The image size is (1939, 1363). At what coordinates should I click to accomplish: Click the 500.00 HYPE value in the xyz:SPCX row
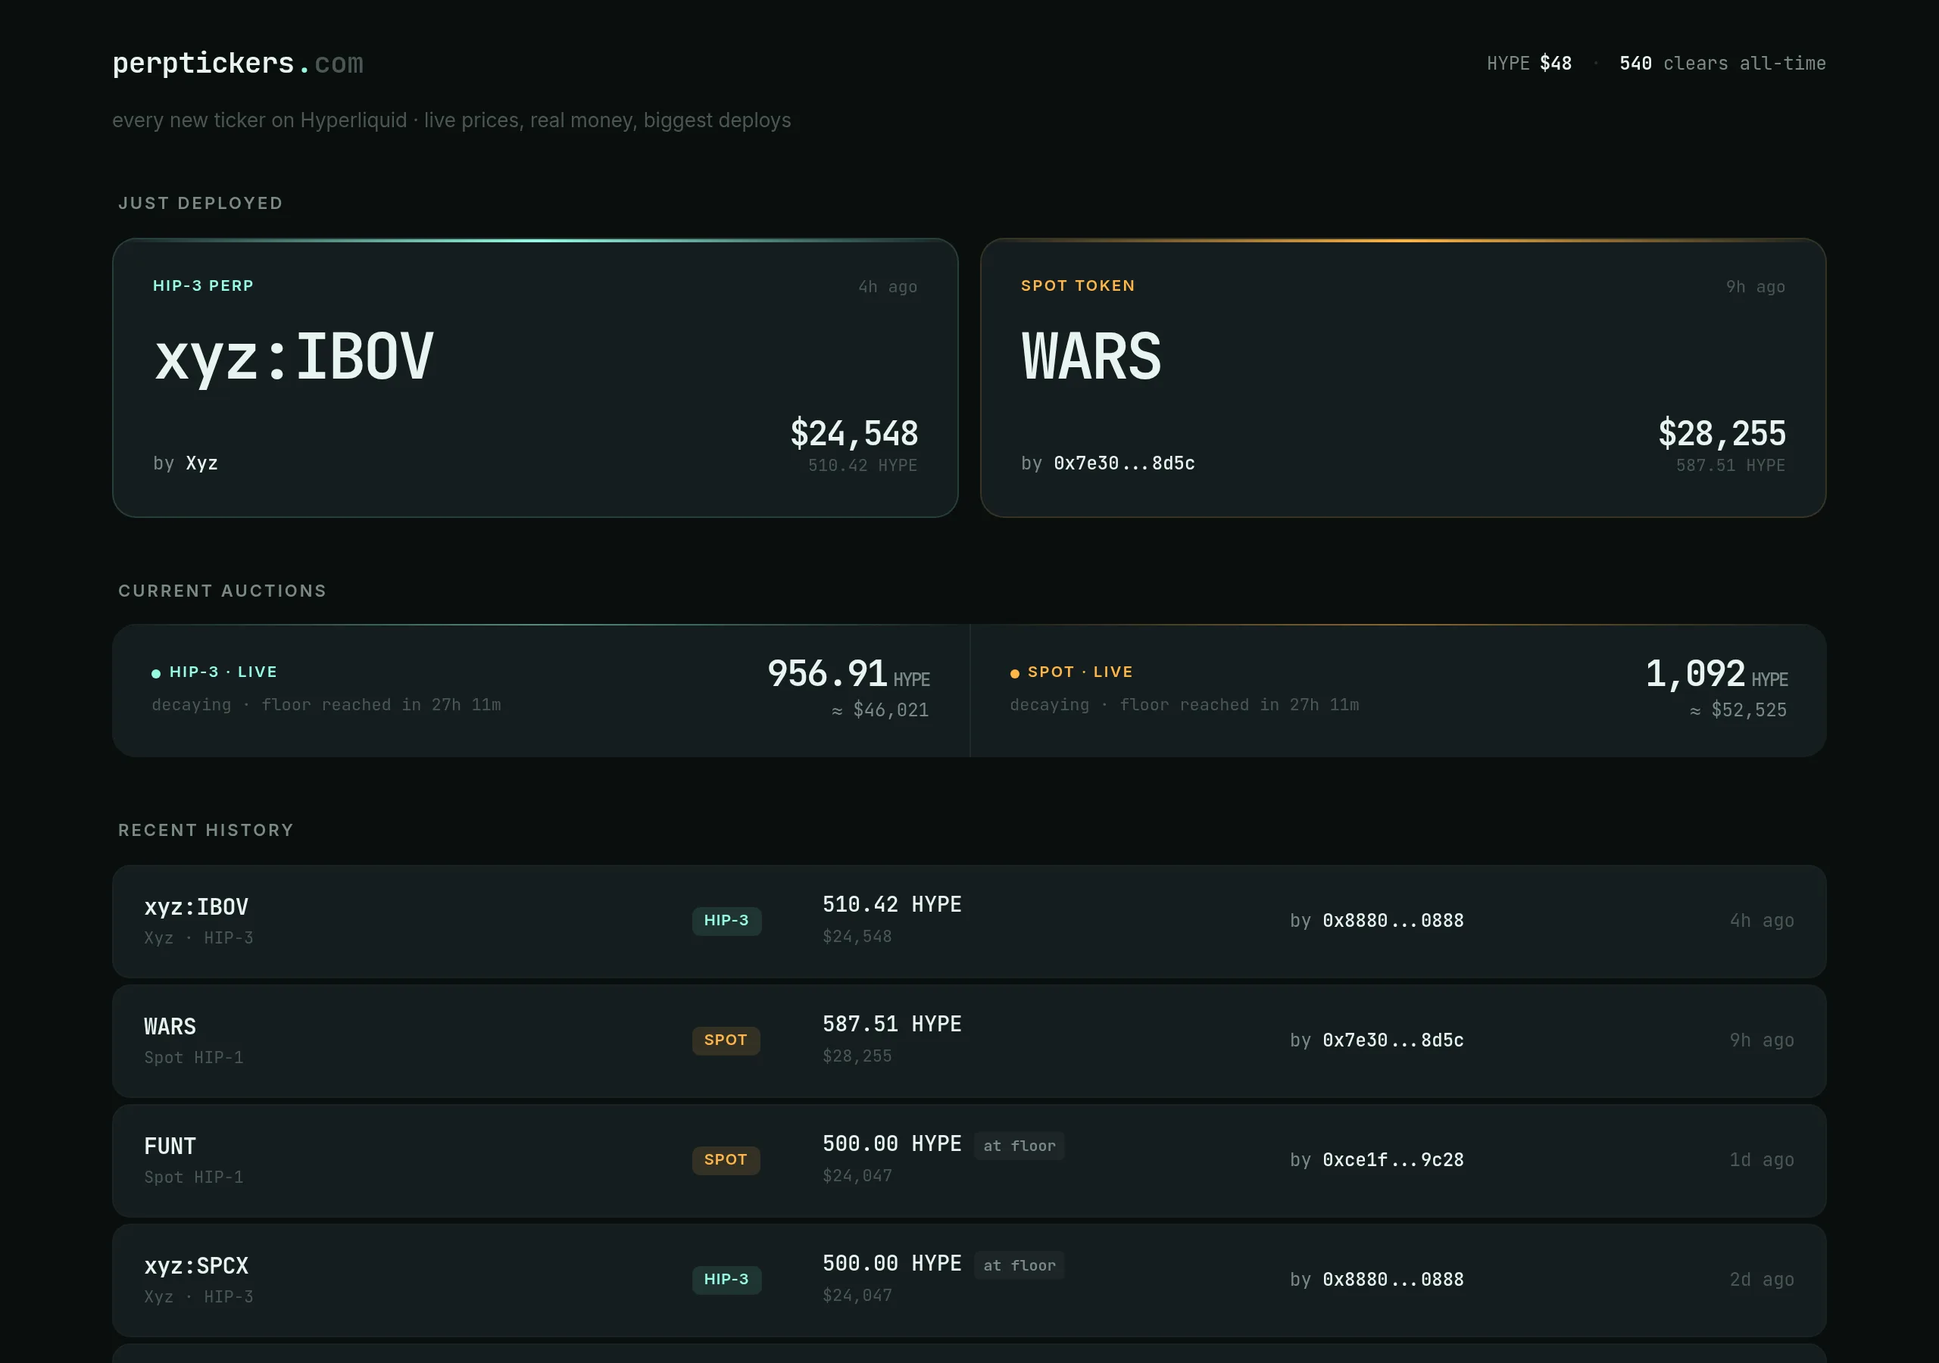point(891,1263)
